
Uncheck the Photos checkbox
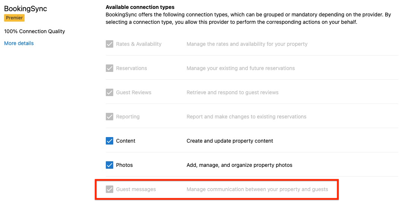[x=110, y=165]
